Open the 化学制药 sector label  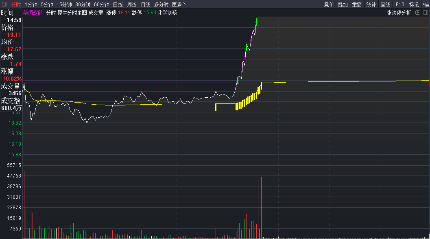click(168, 13)
